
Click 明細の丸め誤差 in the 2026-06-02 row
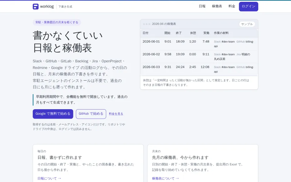tap(232, 57)
